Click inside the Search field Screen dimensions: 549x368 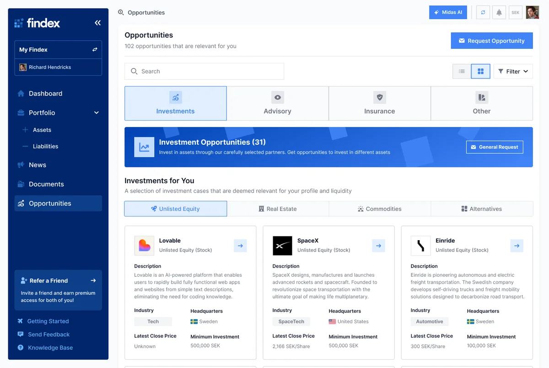(x=204, y=71)
